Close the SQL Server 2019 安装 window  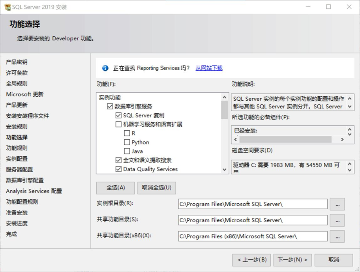tap(349, 7)
